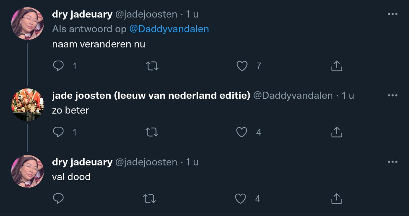Screen dimensions: 409x216
Task: Open more options for "zo beter" tweet
Action: 393,96
